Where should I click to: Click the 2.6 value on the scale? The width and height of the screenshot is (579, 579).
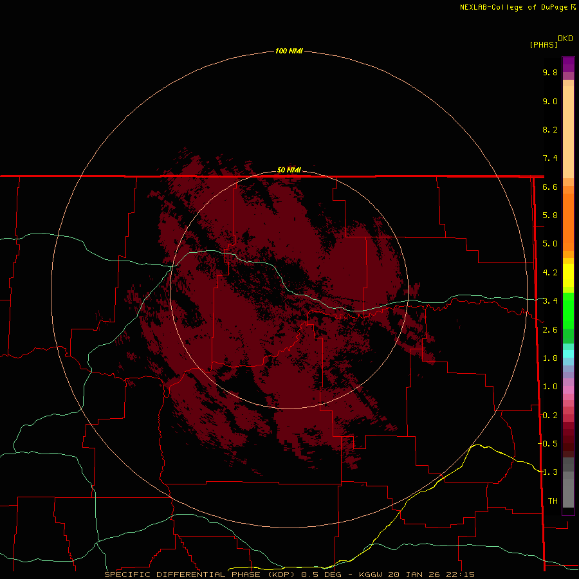click(550, 329)
